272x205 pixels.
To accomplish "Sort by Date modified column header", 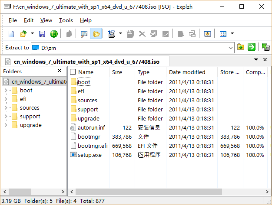I will click(x=187, y=72).
